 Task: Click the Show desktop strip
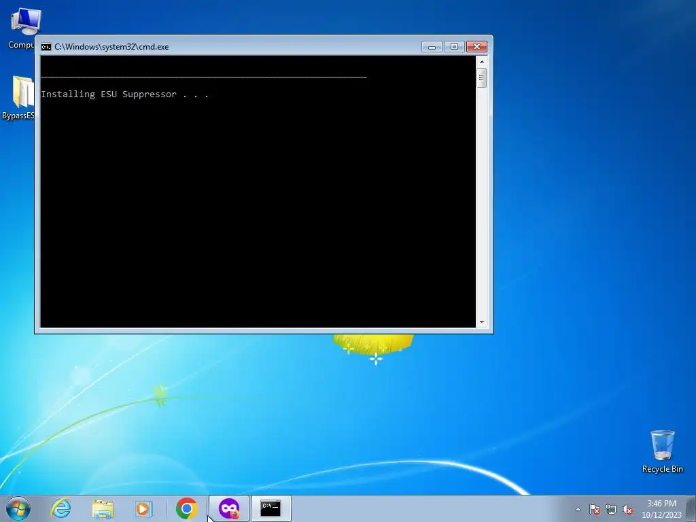click(x=691, y=508)
